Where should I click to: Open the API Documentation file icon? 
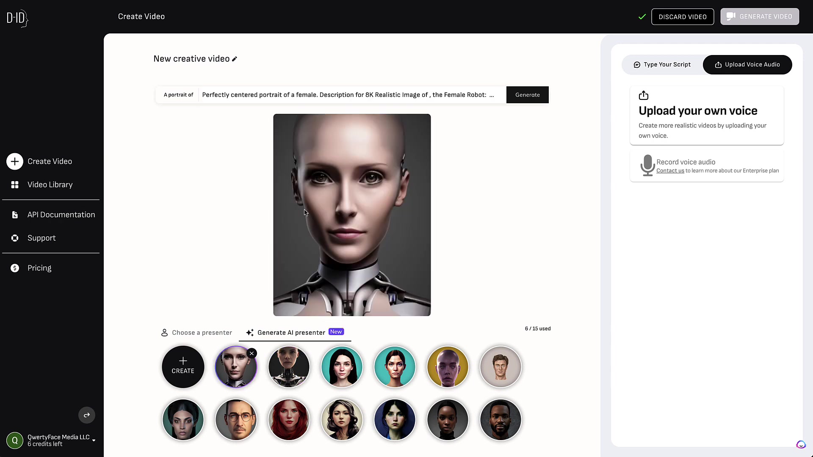[x=15, y=215]
